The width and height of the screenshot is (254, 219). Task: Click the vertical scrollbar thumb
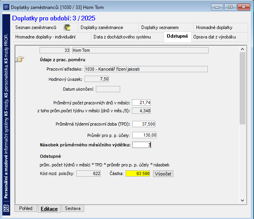click(x=242, y=88)
